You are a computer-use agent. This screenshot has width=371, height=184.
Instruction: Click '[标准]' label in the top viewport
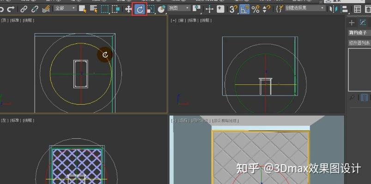pos(16,21)
